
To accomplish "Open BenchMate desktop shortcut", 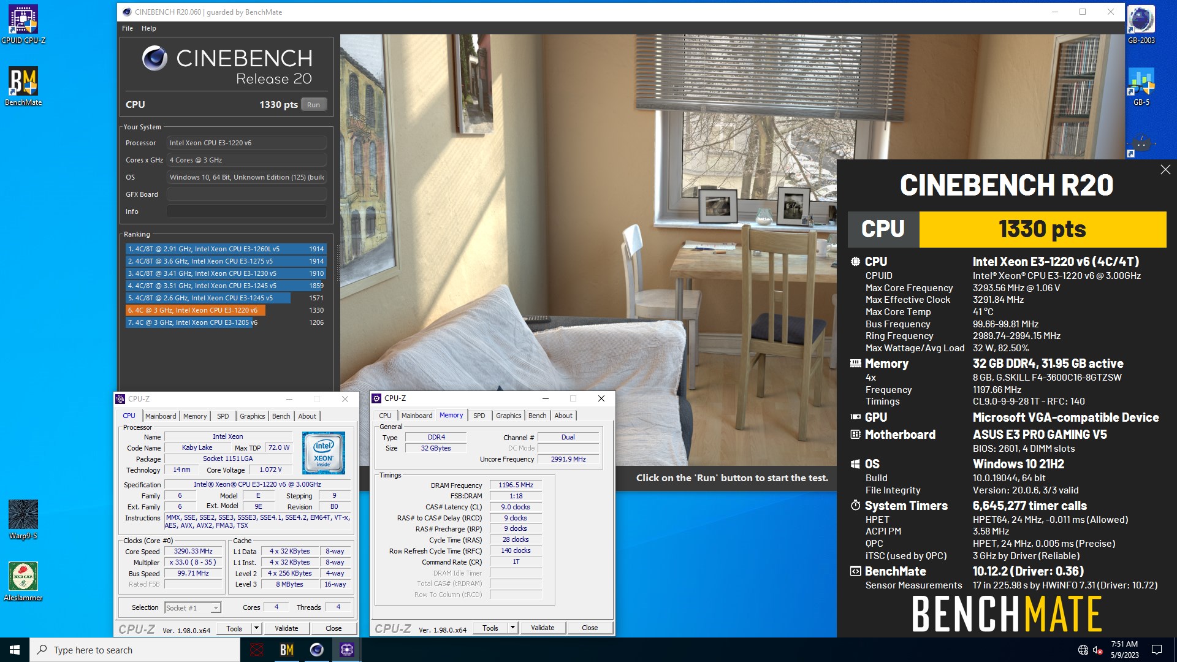I will tap(23, 86).
